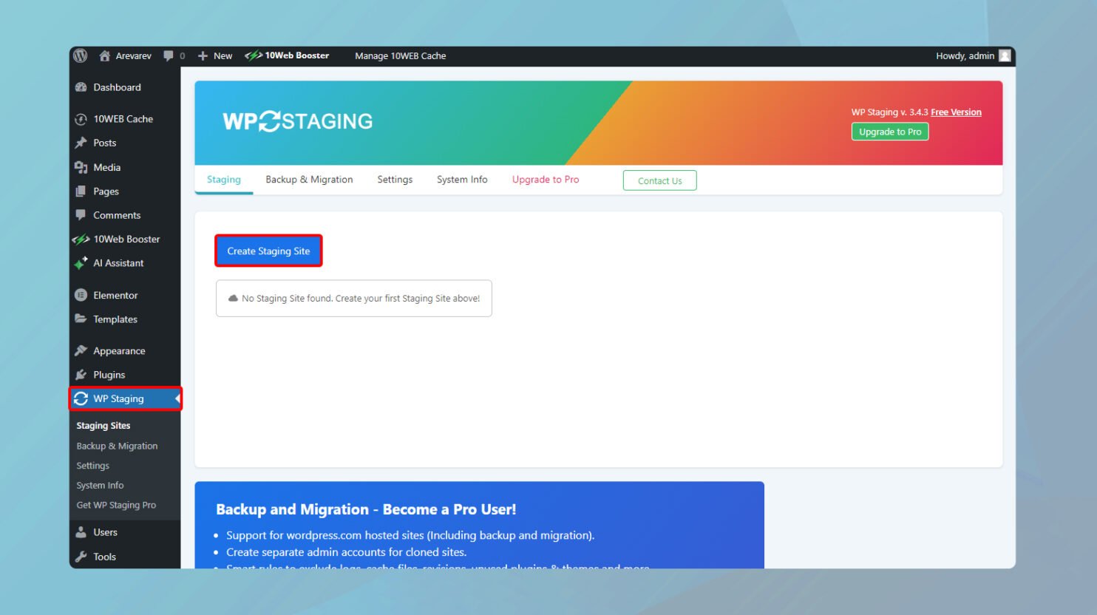The height and width of the screenshot is (615, 1097).
Task: Open Elementor from its sidebar icon
Action: (81, 295)
